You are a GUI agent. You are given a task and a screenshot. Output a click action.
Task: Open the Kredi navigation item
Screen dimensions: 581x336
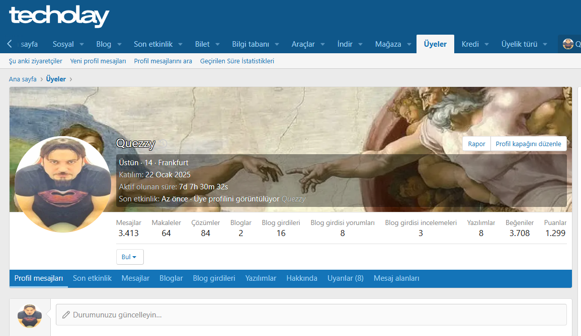pos(470,44)
